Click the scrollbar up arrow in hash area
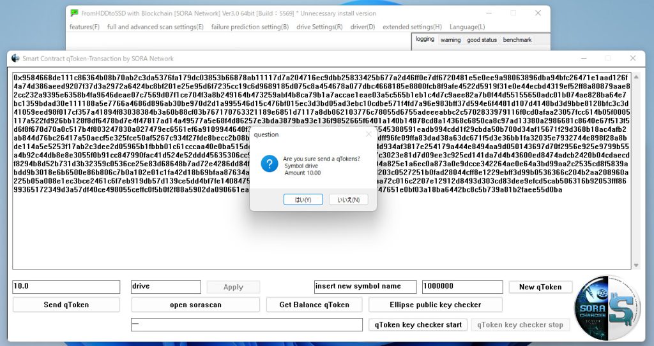This screenshot has height=346, width=654. coord(636,78)
